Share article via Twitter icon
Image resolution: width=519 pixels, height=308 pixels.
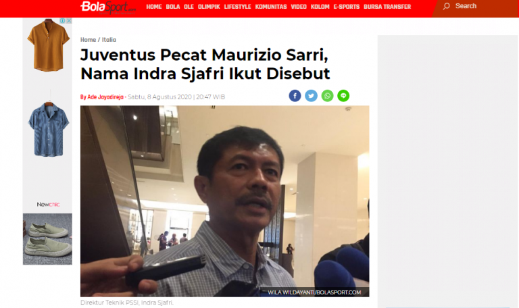click(x=311, y=96)
